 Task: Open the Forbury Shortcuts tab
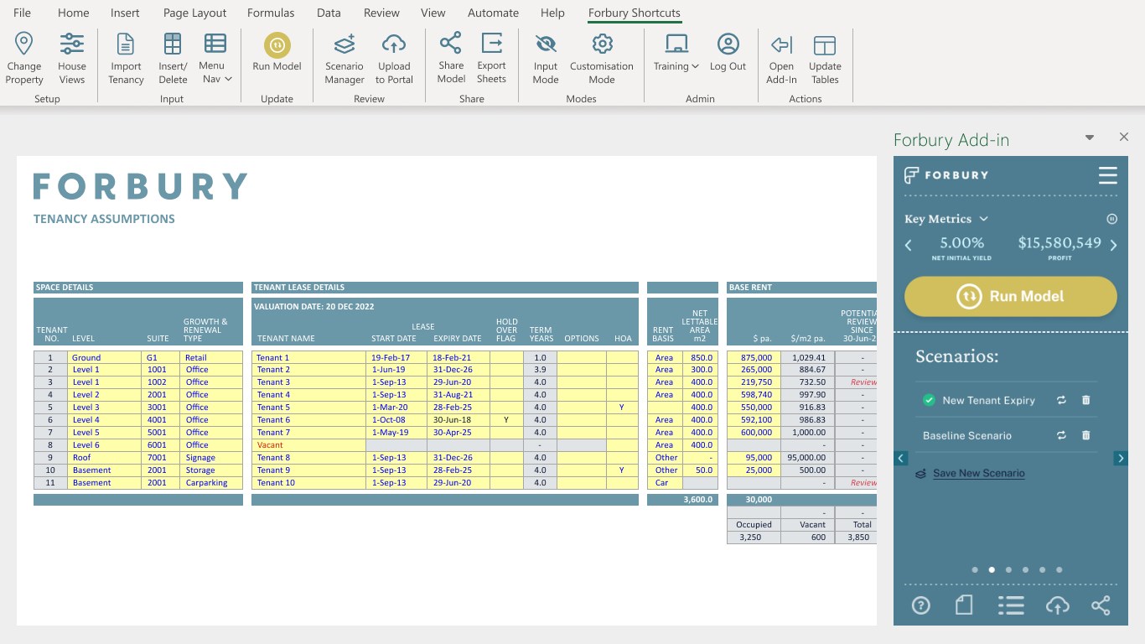[635, 13]
